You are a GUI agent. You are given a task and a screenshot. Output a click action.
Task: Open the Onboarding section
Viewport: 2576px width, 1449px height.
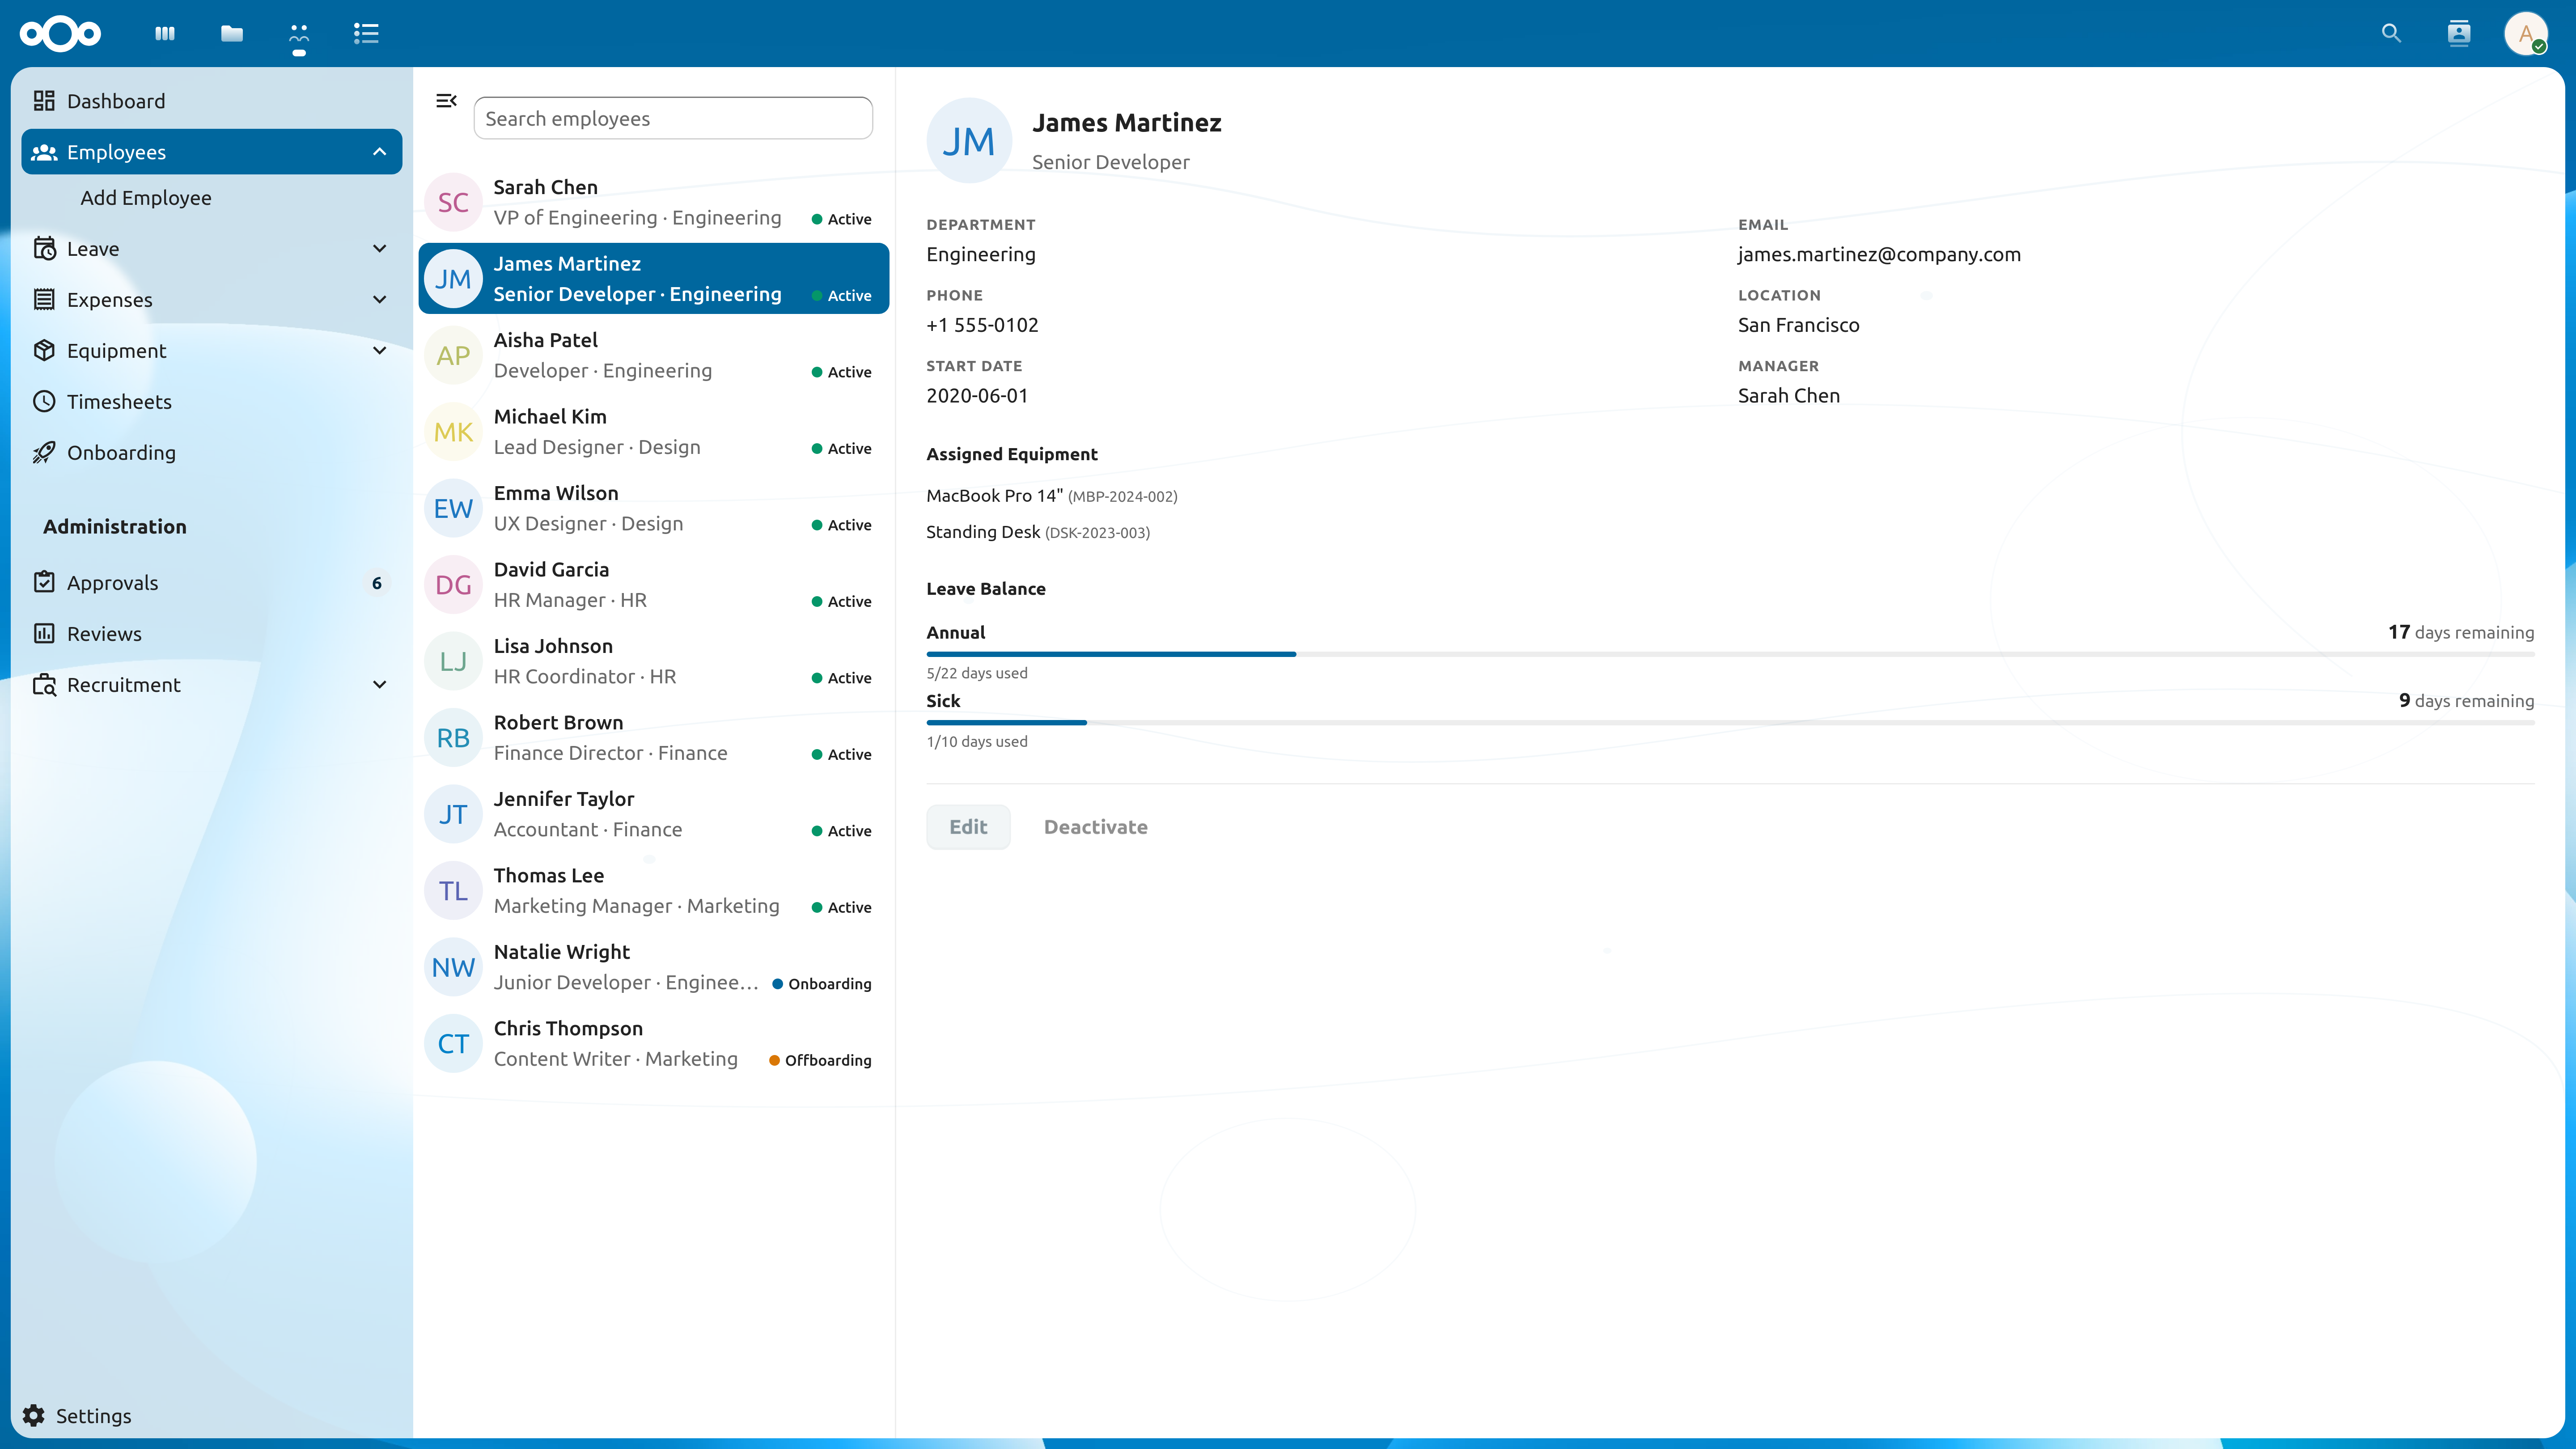(x=122, y=452)
